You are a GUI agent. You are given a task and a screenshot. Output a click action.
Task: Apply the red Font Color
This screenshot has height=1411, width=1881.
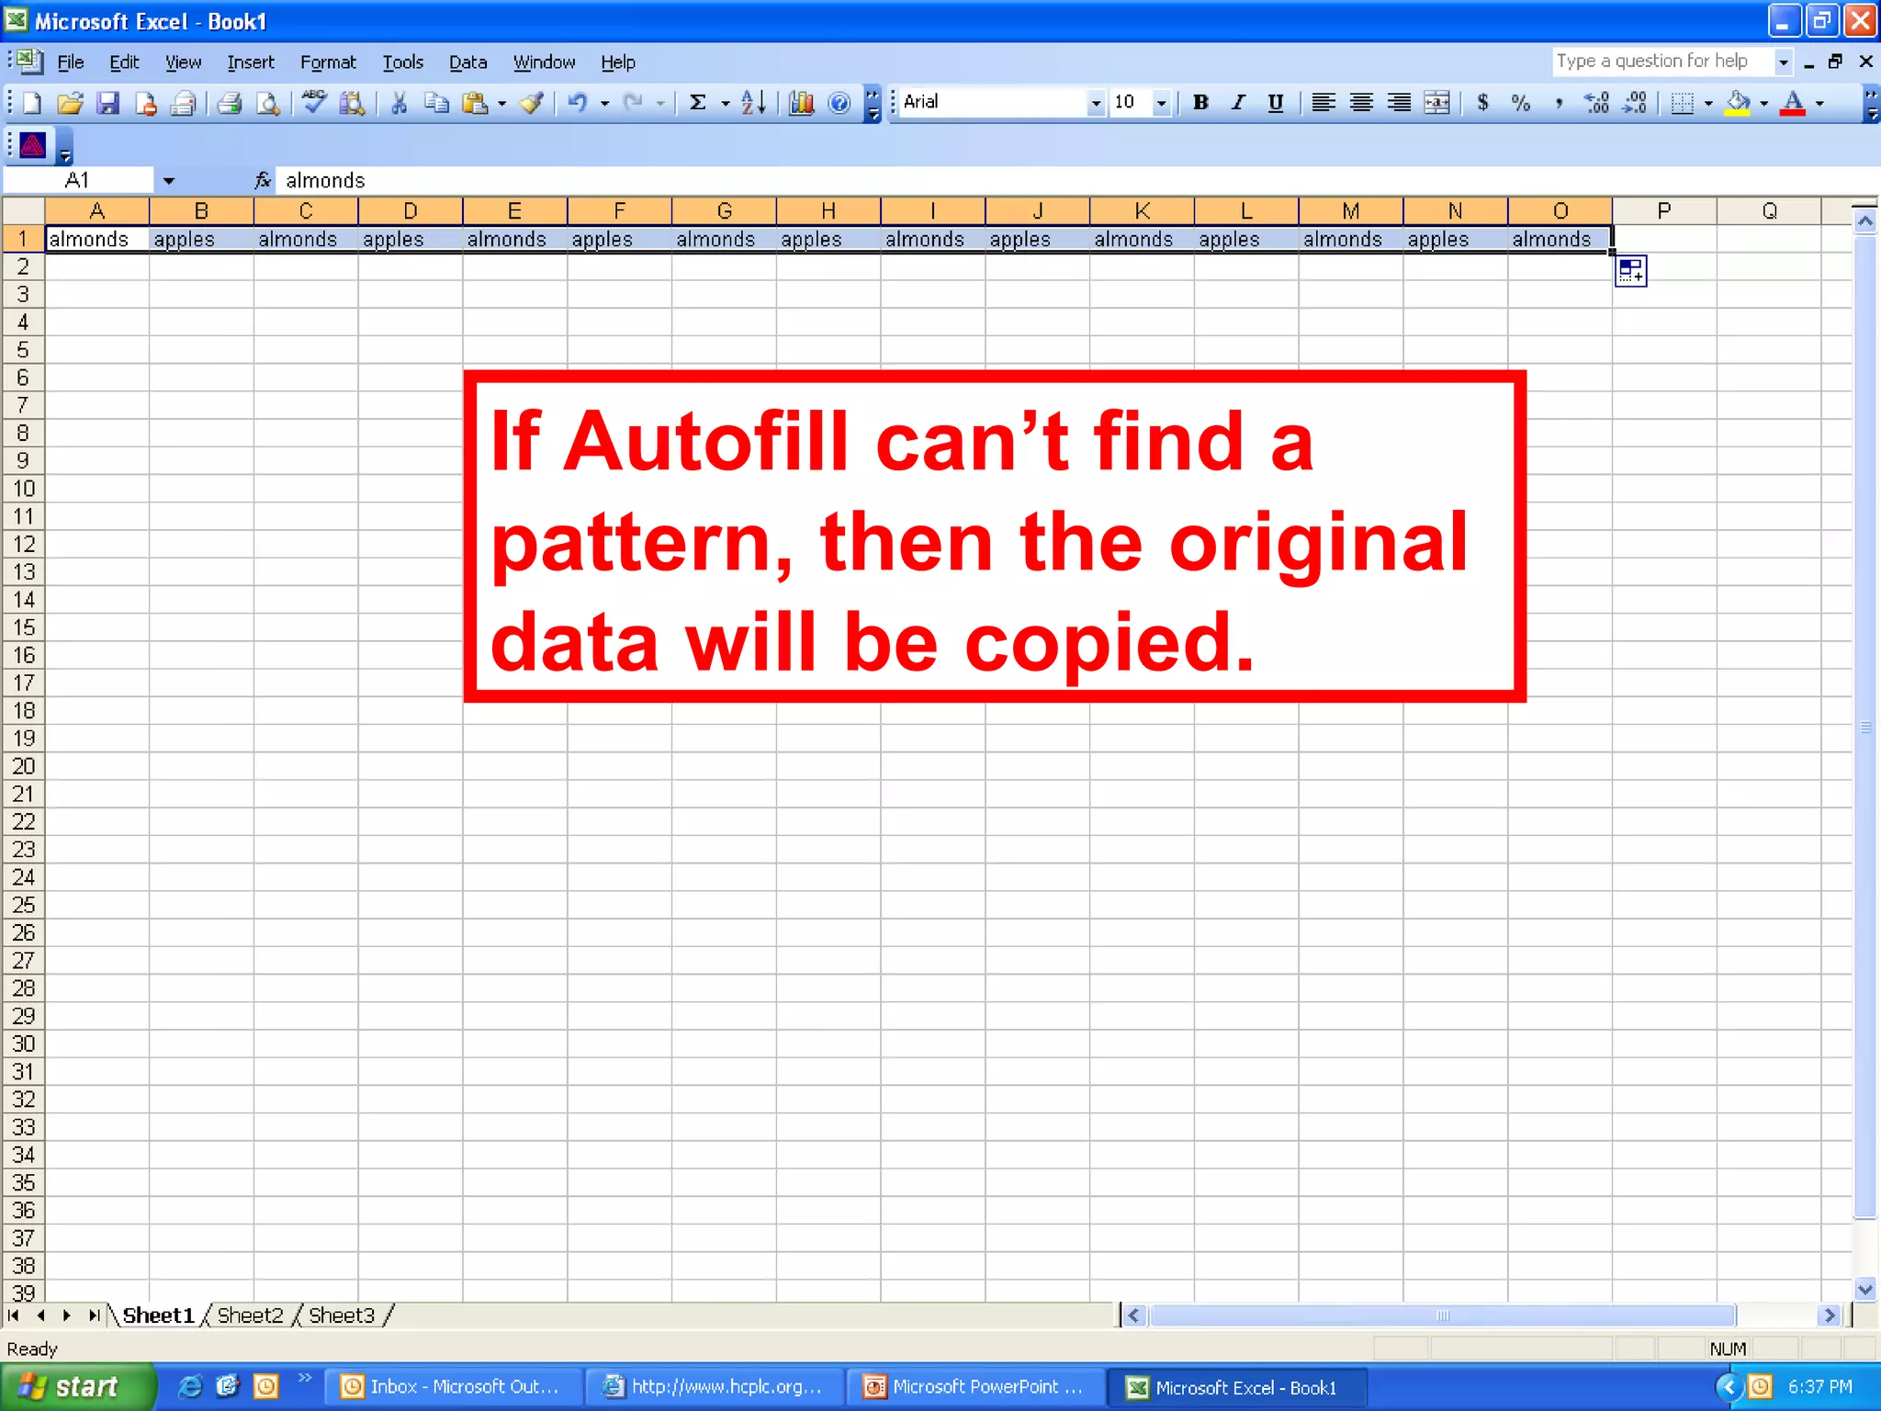click(x=1793, y=103)
